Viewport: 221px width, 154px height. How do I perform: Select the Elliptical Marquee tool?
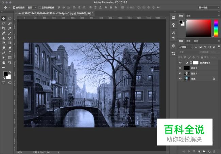10,18
